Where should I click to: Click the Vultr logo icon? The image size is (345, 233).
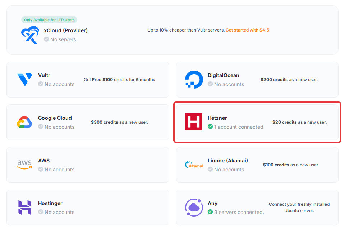coord(24,79)
